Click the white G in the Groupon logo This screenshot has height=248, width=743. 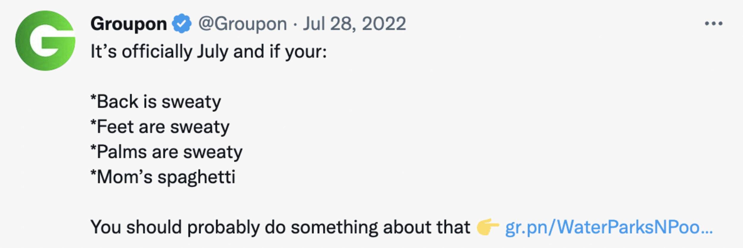point(52,41)
